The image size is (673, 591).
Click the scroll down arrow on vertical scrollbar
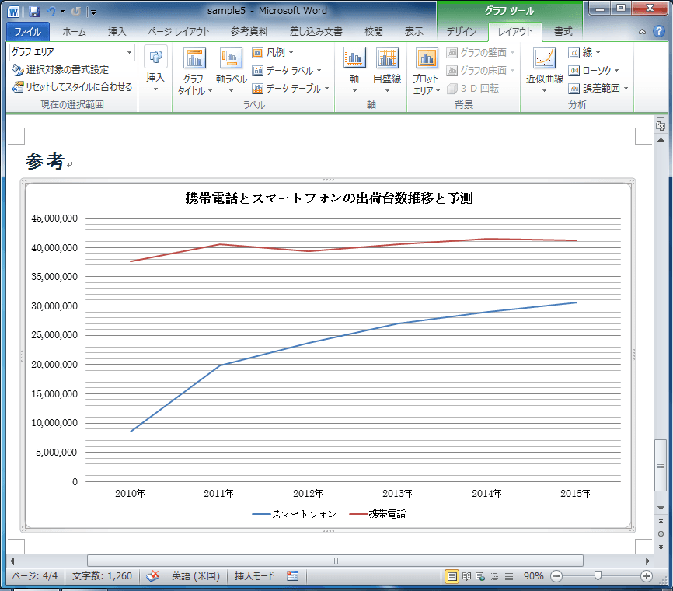click(661, 509)
